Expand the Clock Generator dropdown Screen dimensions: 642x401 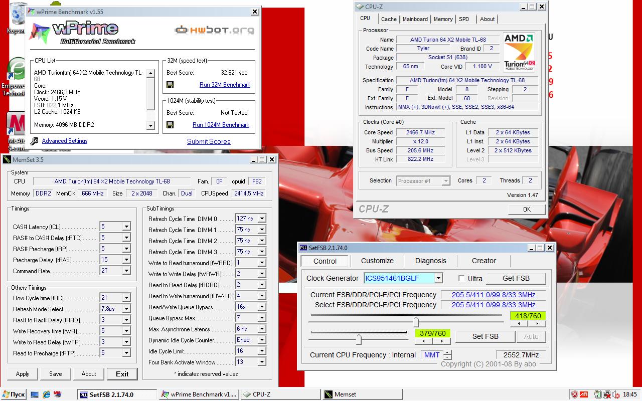click(x=438, y=278)
